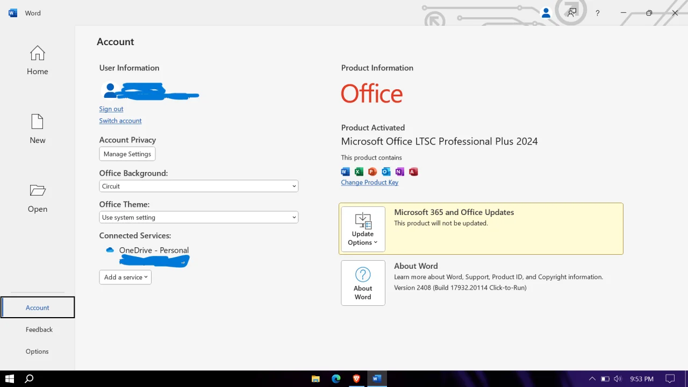
Task: Launch Microsoft Edge from taskbar
Action: coord(336,379)
